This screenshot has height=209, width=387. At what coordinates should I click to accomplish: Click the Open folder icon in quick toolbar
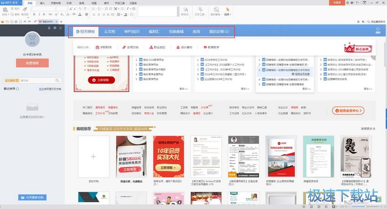(x=3, y=22)
